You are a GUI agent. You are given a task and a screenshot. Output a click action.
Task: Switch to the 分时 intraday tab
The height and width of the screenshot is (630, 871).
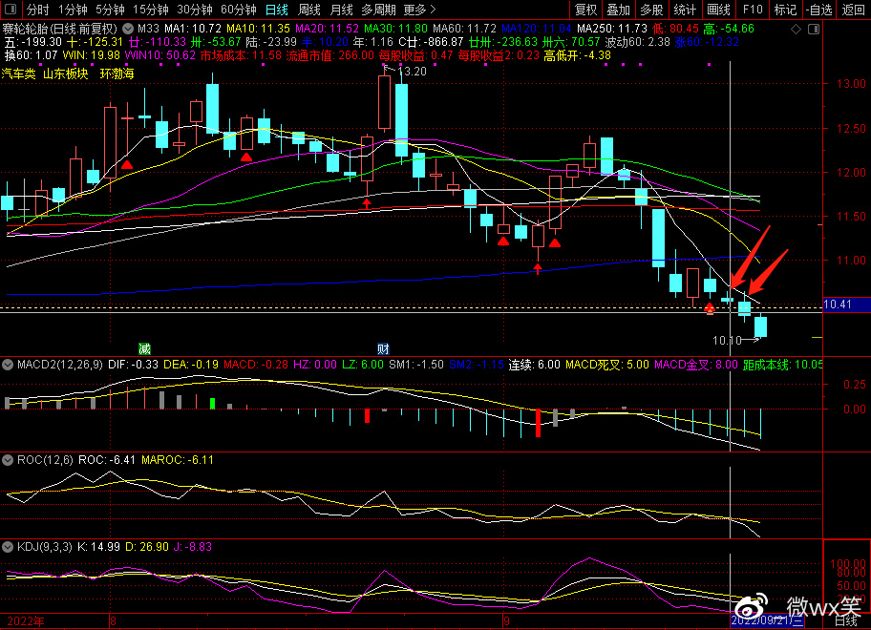point(37,10)
